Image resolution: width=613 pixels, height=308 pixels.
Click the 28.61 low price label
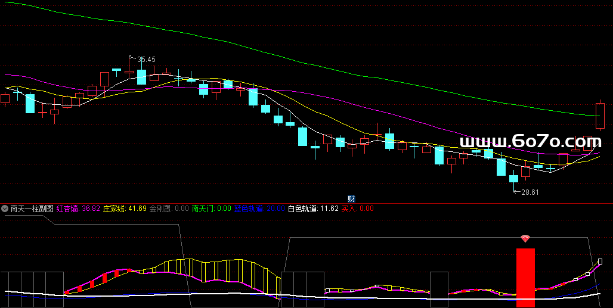tap(530, 192)
